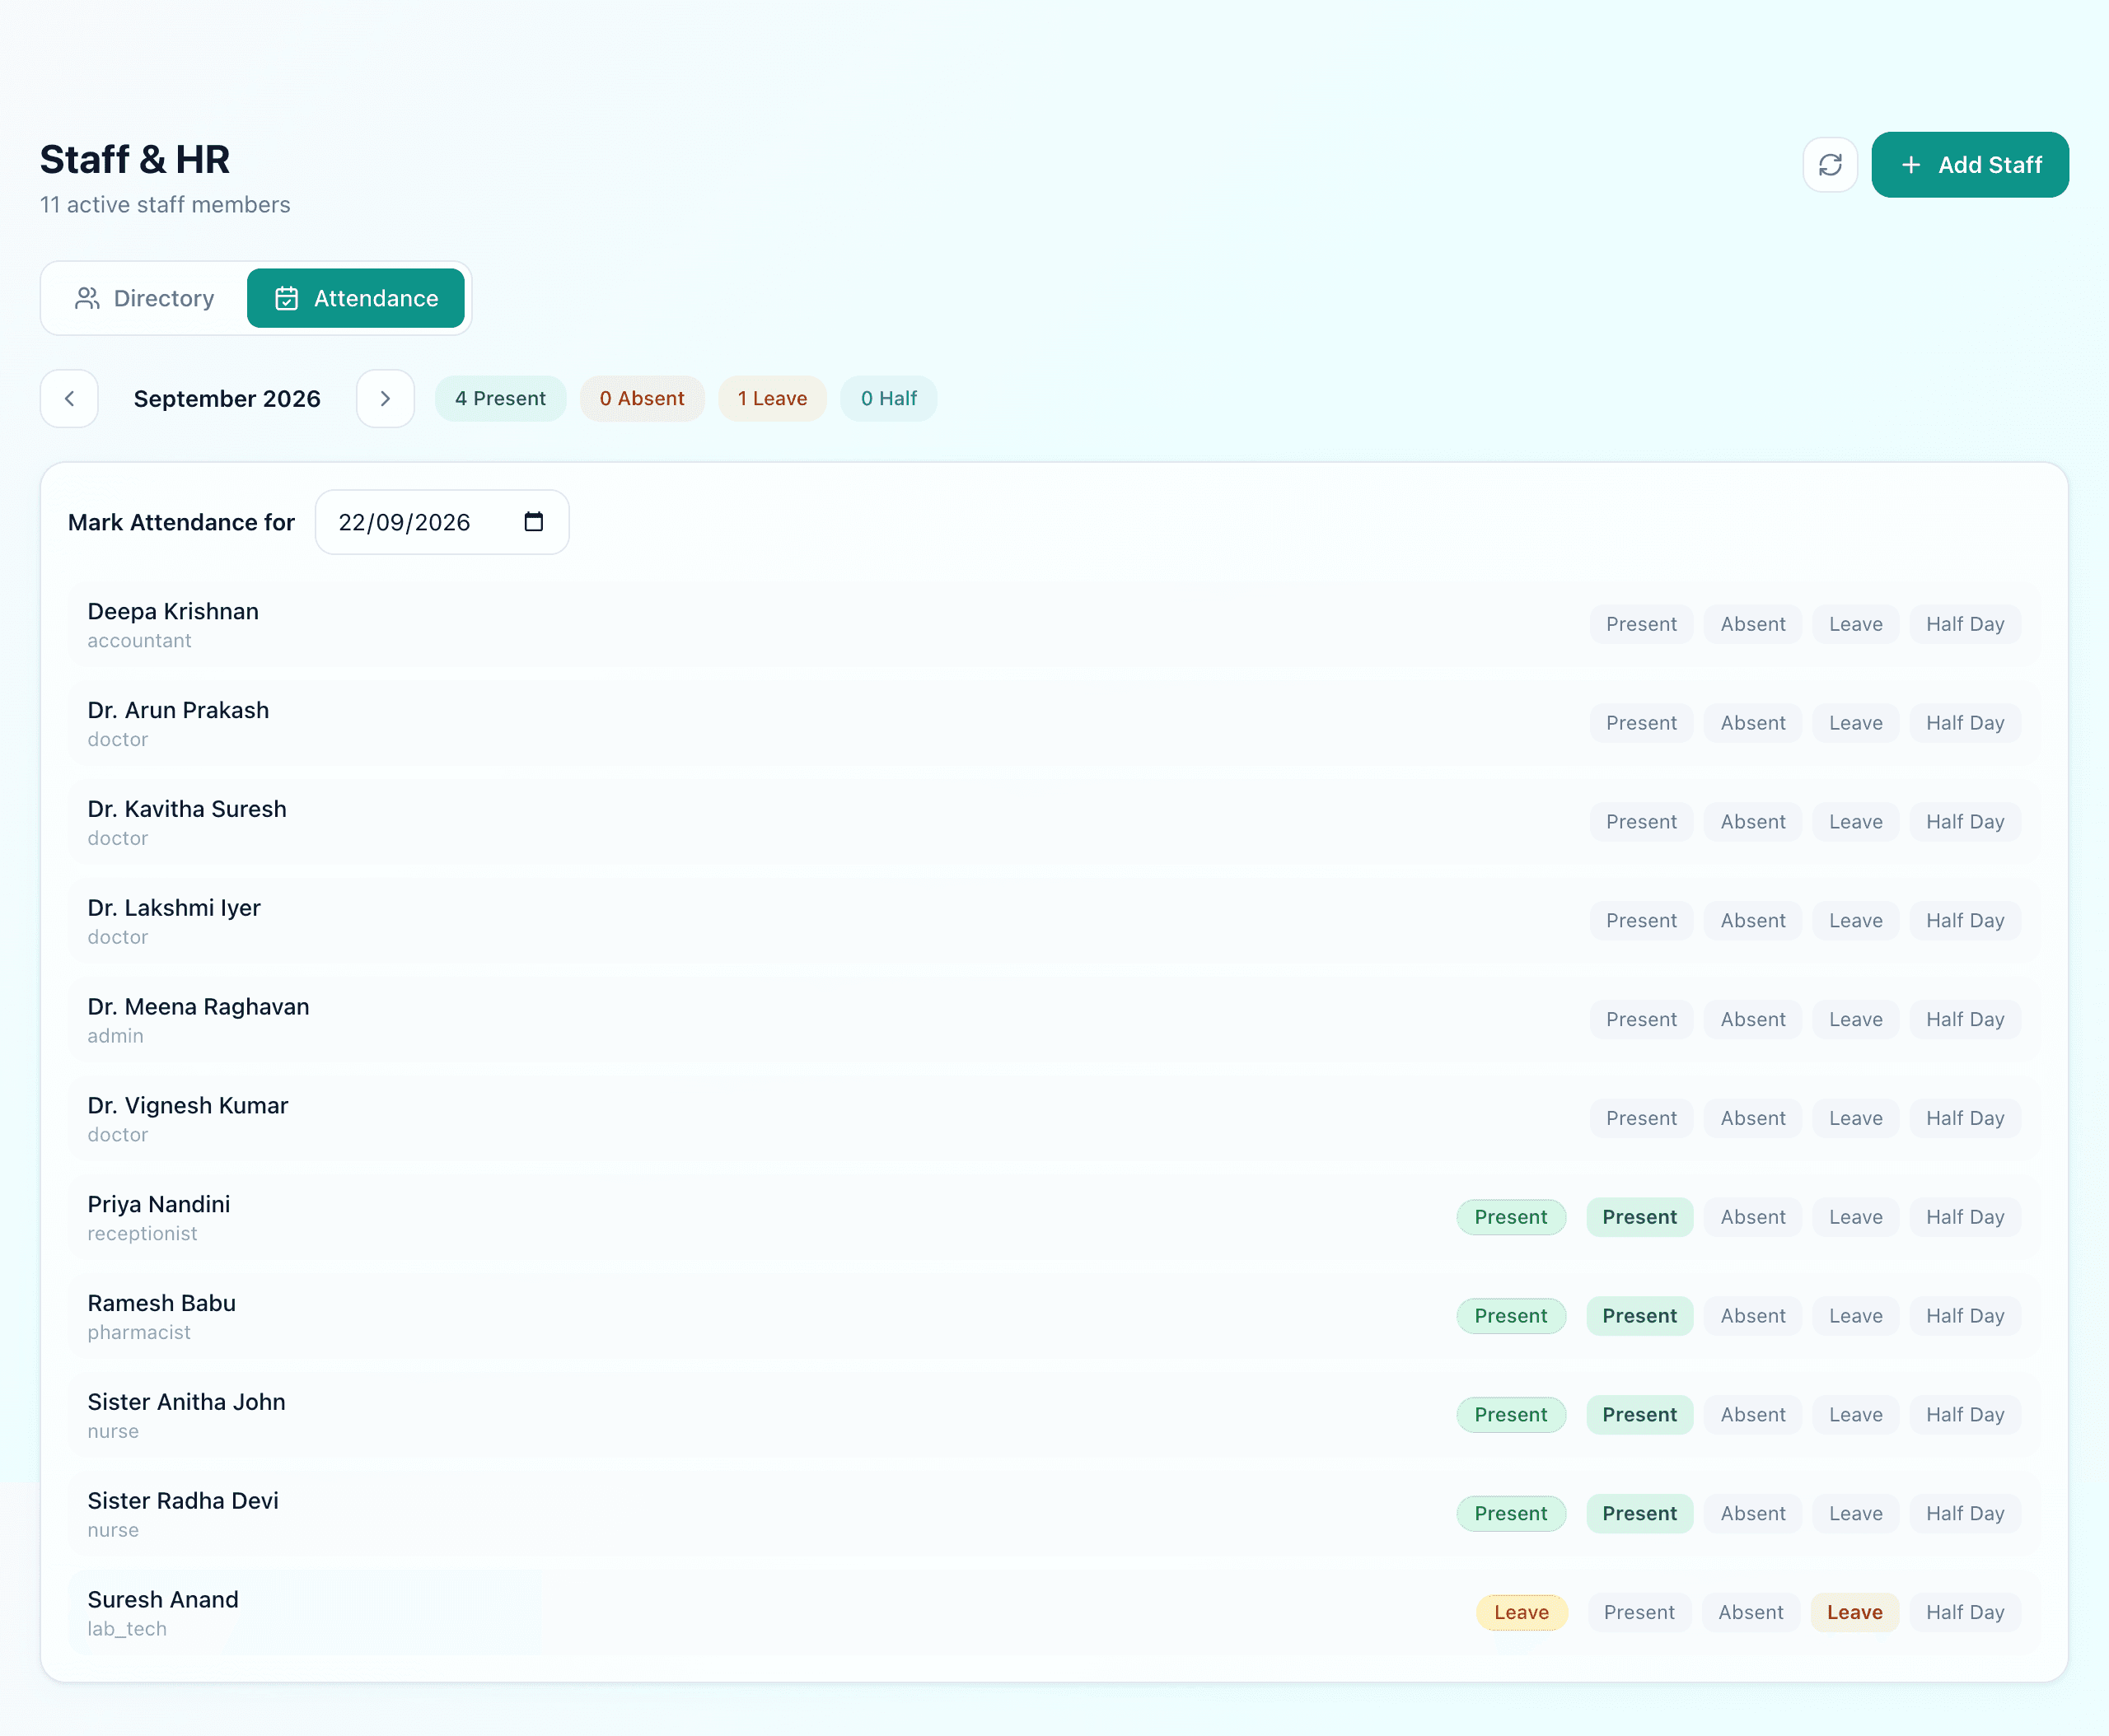Set Ramesh Babu to Leave

(1856, 1316)
